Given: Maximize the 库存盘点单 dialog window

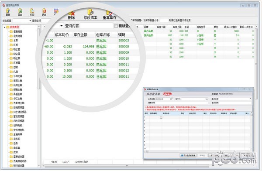Looking at the screenshot, I should [245, 89].
